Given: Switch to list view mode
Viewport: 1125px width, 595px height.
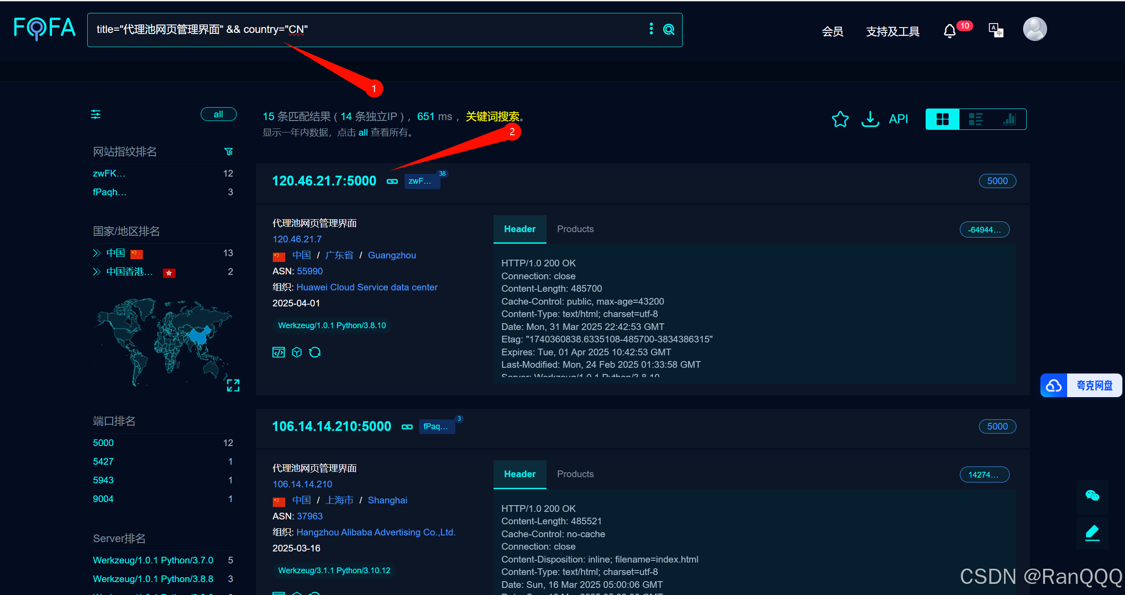Looking at the screenshot, I should click(x=975, y=119).
